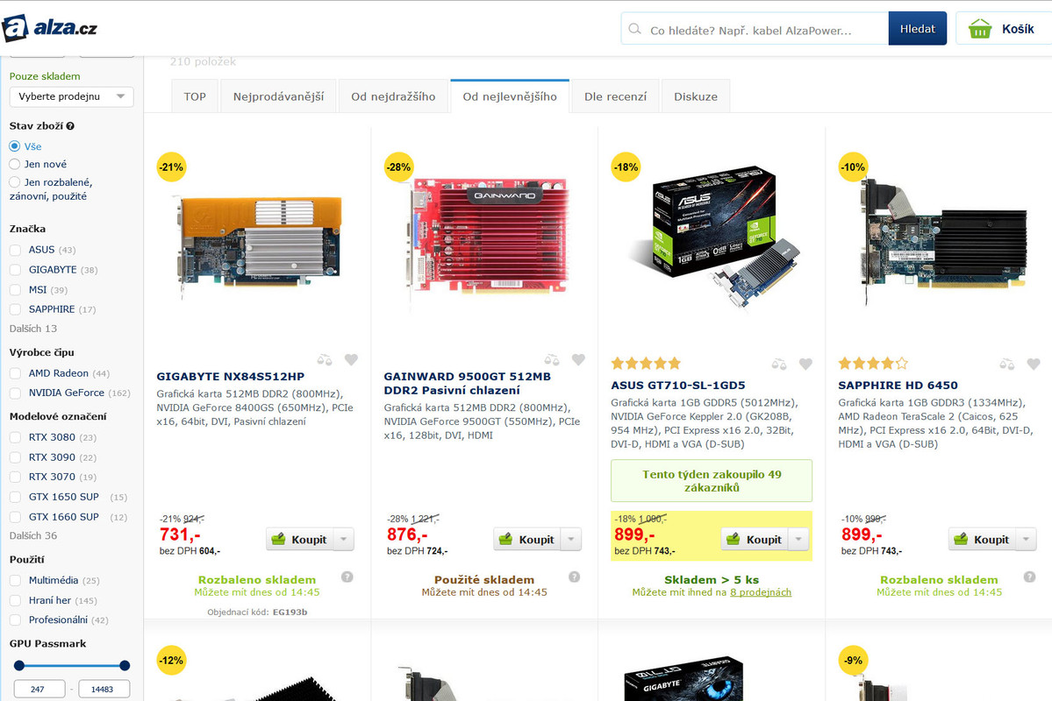The image size is (1052, 701).
Task: Click question mark beside Použité skladem
Action: click(575, 577)
